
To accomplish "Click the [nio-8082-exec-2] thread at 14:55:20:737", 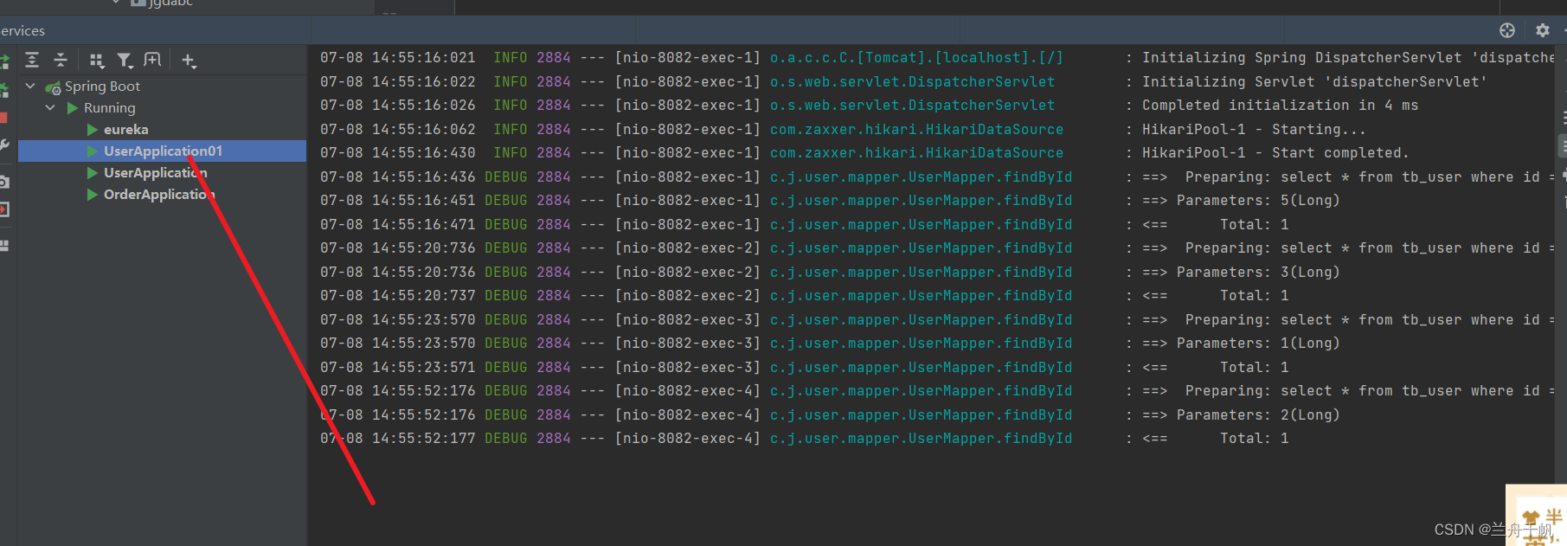I will point(688,295).
